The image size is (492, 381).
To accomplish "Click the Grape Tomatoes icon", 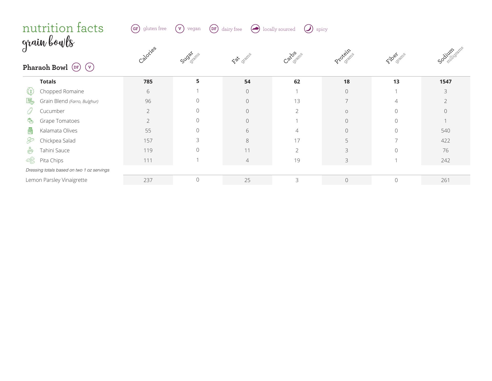I will pos(30,121).
